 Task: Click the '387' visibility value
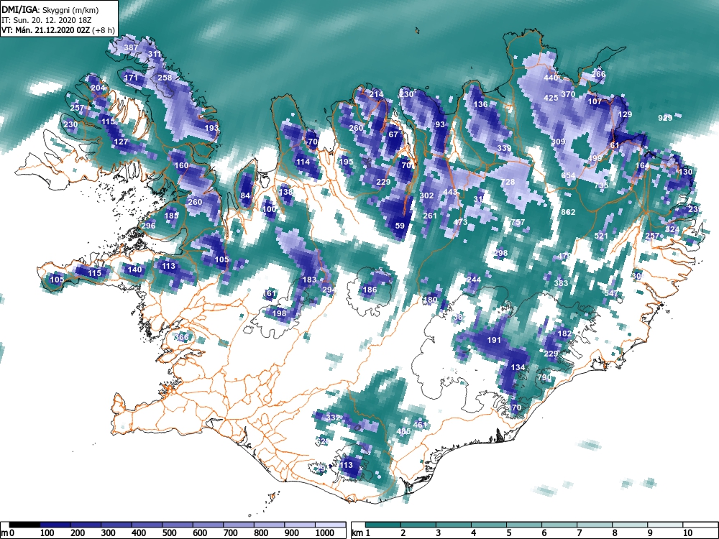click(131, 47)
